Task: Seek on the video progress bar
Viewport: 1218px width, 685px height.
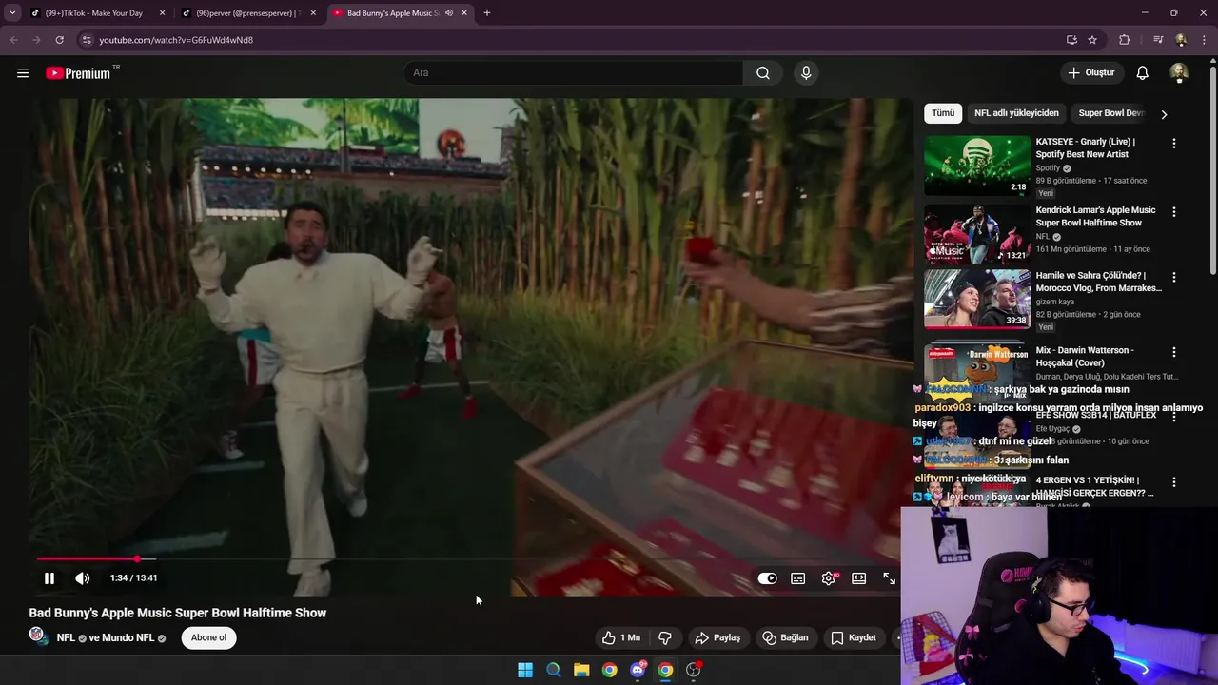Action: 465,558
